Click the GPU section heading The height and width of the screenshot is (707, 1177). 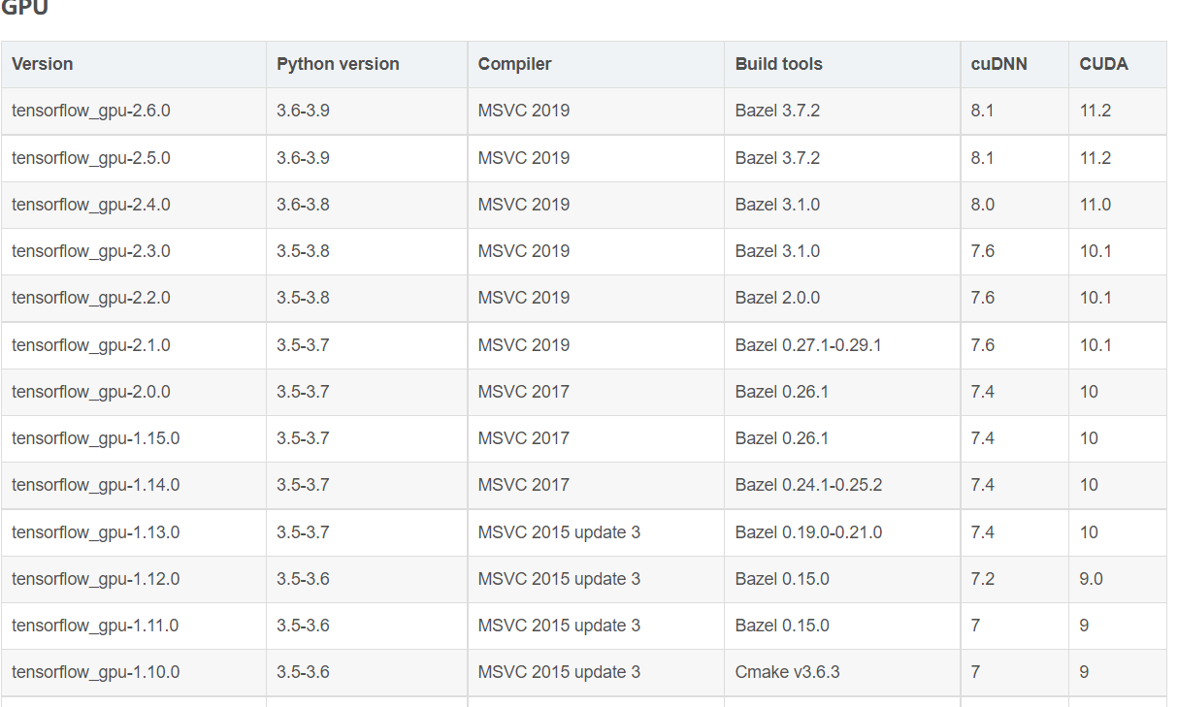[x=24, y=8]
